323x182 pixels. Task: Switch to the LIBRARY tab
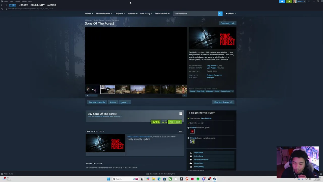point(23,5)
